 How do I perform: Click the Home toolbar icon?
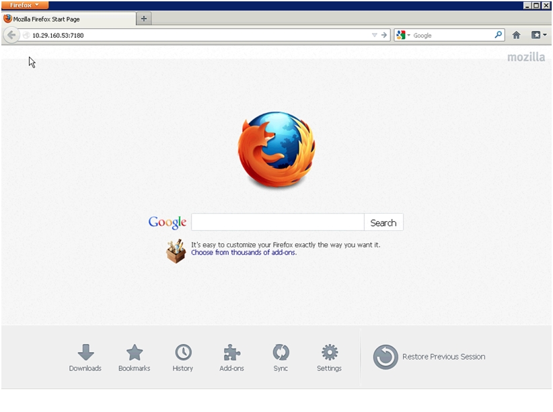click(516, 35)
